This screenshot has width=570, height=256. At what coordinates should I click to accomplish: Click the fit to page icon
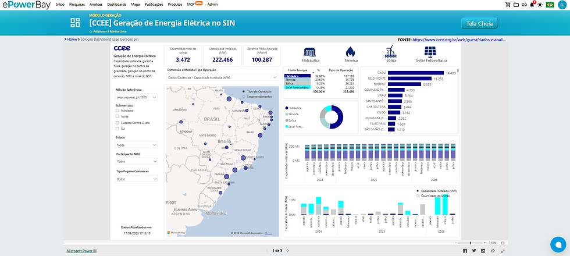click(503, 243)
